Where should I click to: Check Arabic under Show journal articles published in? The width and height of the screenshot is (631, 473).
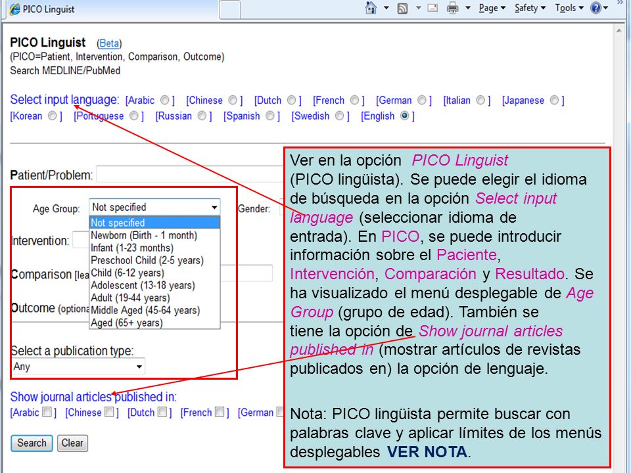tap(47, 412)
